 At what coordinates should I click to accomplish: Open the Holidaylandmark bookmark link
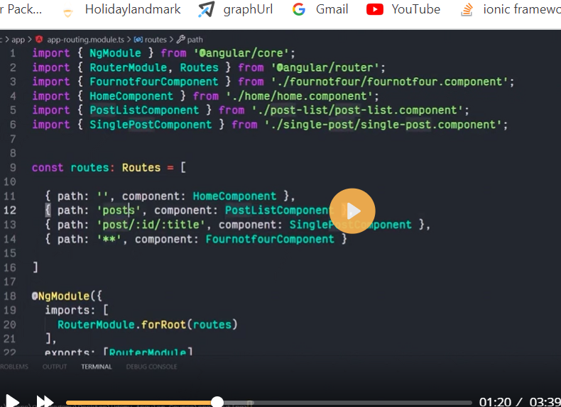point(133,10)
